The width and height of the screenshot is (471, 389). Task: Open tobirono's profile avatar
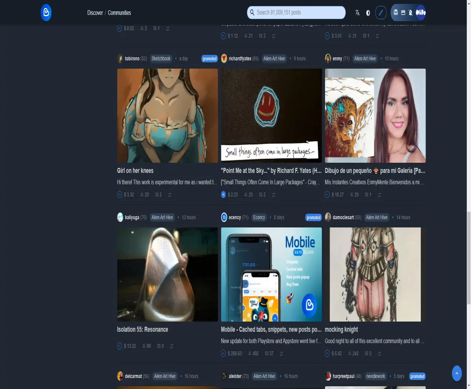[120, 59]
